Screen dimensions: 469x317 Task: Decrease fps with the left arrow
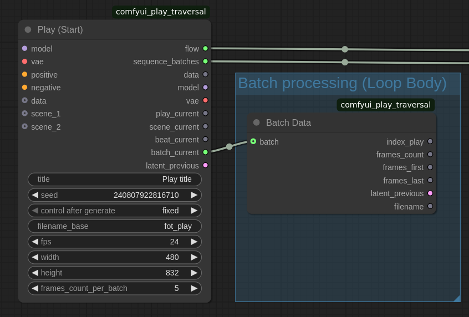(35, 242)
